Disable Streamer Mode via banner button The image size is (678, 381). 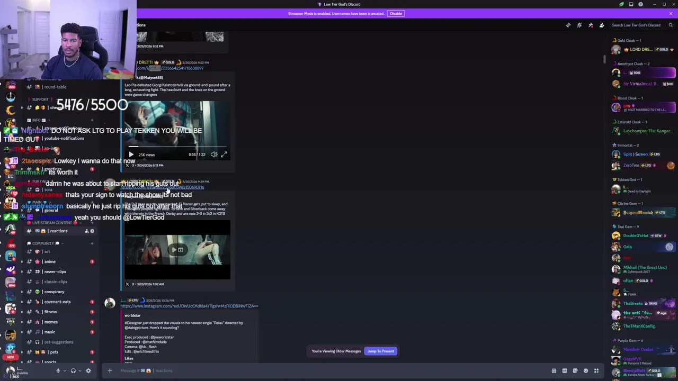396,13
